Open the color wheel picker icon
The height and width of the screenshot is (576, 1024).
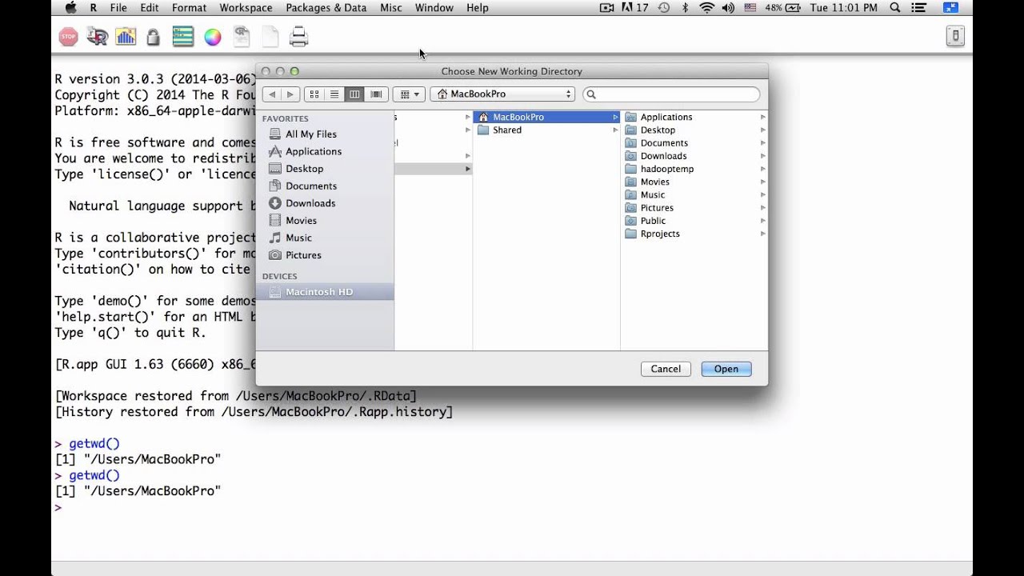click(x=213, y=37)
